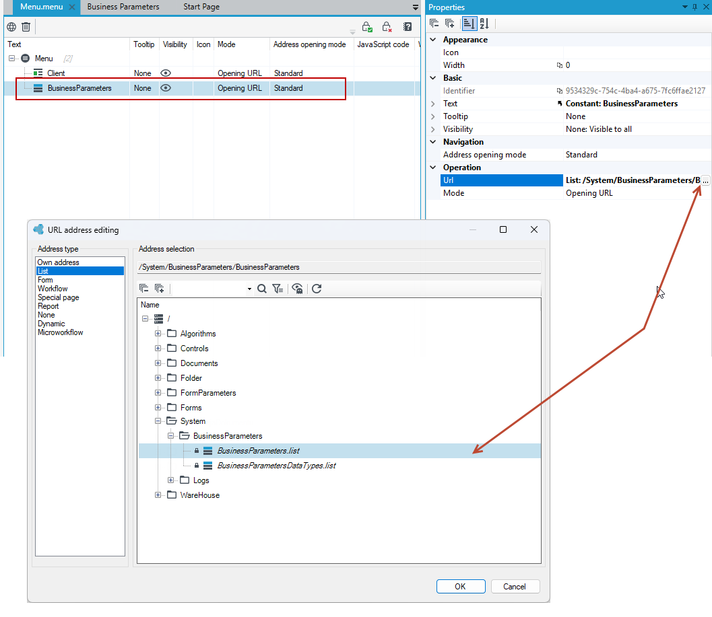Select the Menu.menu tab
Screen dimensions: 712x617
coord(41,7)
